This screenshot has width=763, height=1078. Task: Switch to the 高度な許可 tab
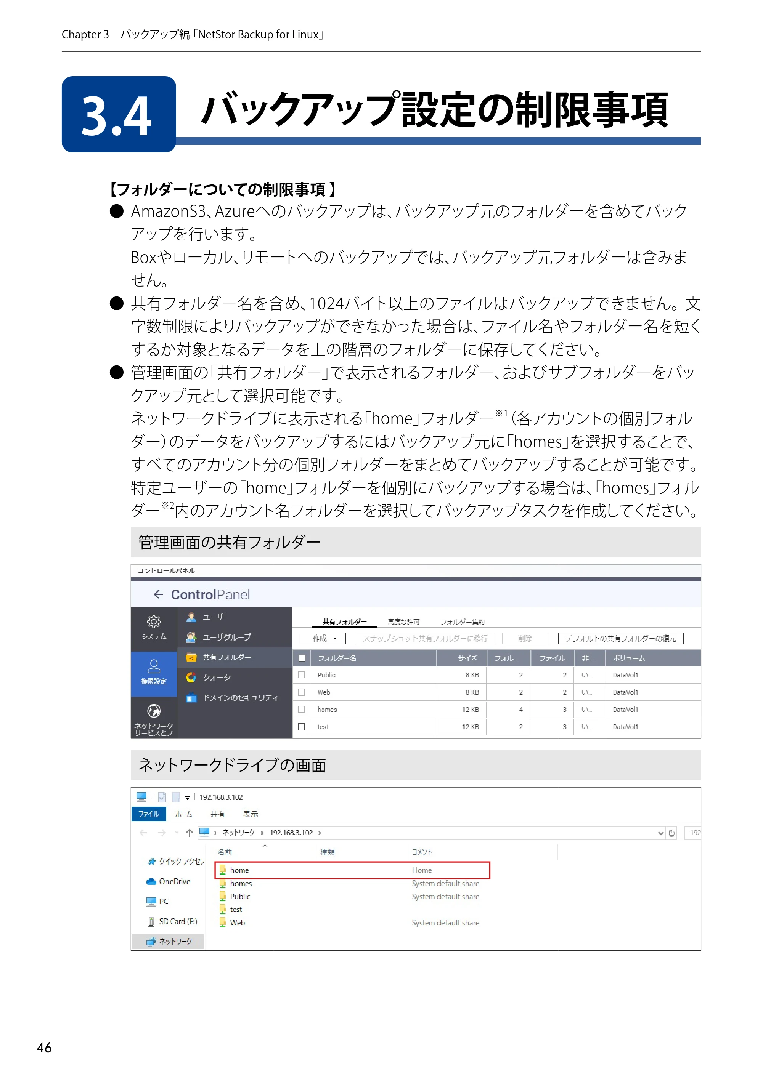[x=403, y=621]
